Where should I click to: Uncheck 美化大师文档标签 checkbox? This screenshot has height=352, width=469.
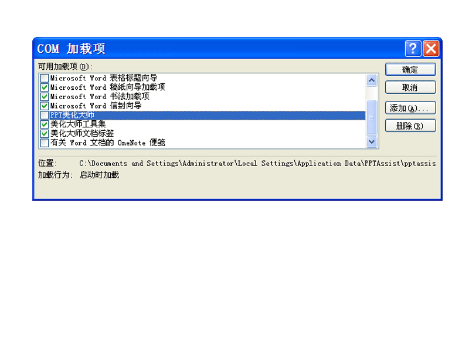click(x=45, y=134)
